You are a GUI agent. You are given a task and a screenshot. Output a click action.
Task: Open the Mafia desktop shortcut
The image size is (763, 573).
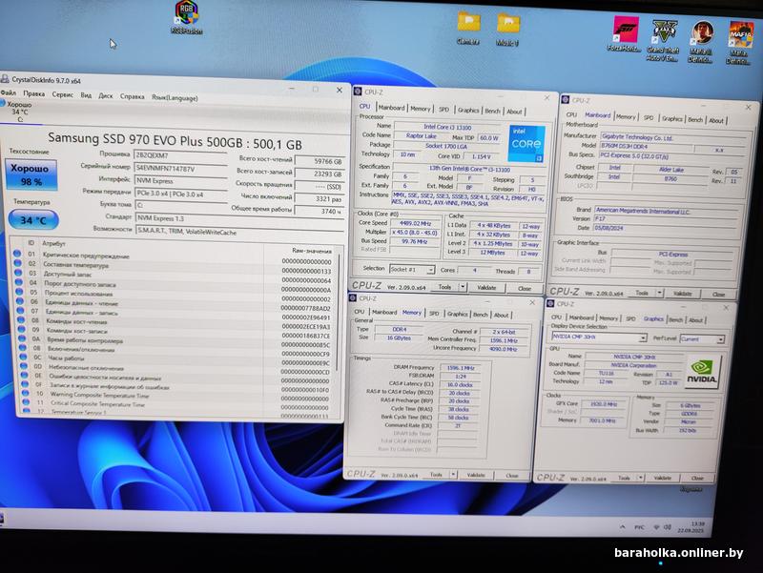click(x=741, y=35)
